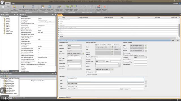The image size is (181, 101).
Task: Click ellipsis button beside Long description
Action: (146, 81)
